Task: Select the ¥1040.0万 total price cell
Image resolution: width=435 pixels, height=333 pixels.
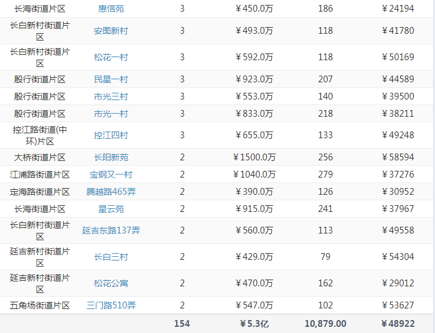Action: pos(254,174)
